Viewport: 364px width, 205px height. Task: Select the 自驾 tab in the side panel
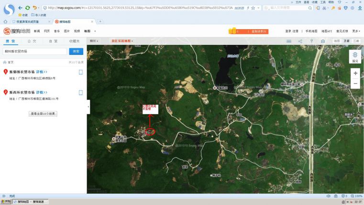pyautogui.click(x=53, y=41)
